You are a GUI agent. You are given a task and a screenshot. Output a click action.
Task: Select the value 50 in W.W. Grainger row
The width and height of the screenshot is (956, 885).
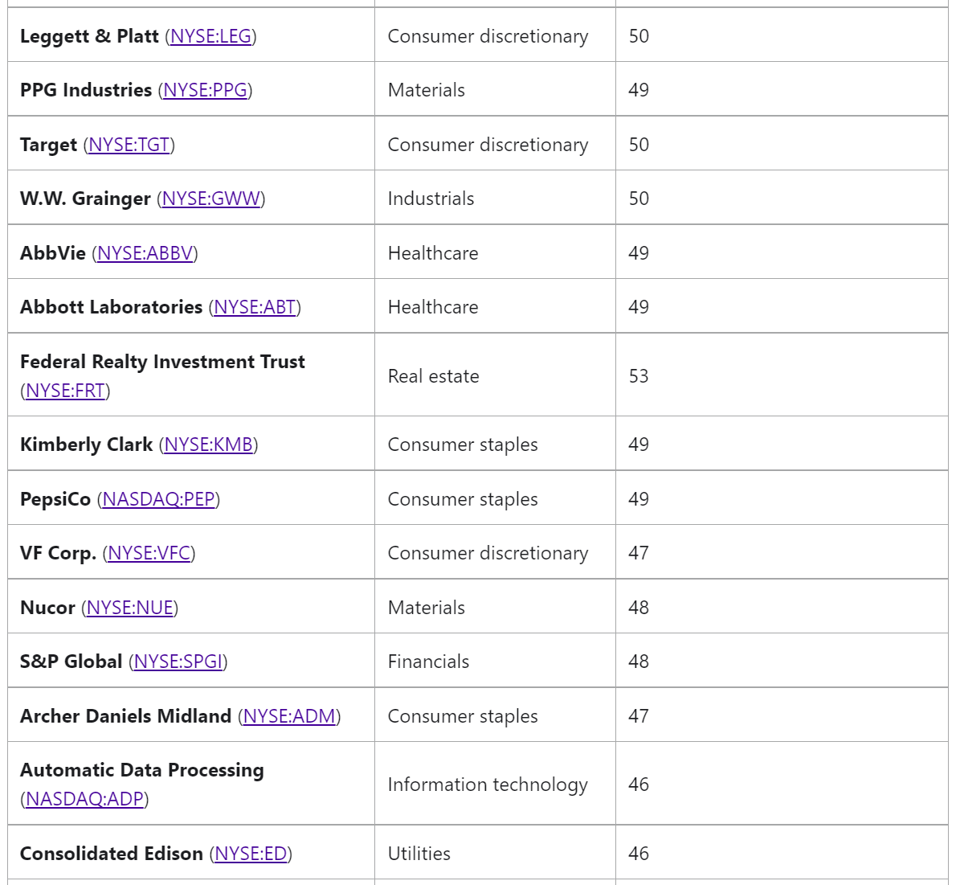pos(639,199)
